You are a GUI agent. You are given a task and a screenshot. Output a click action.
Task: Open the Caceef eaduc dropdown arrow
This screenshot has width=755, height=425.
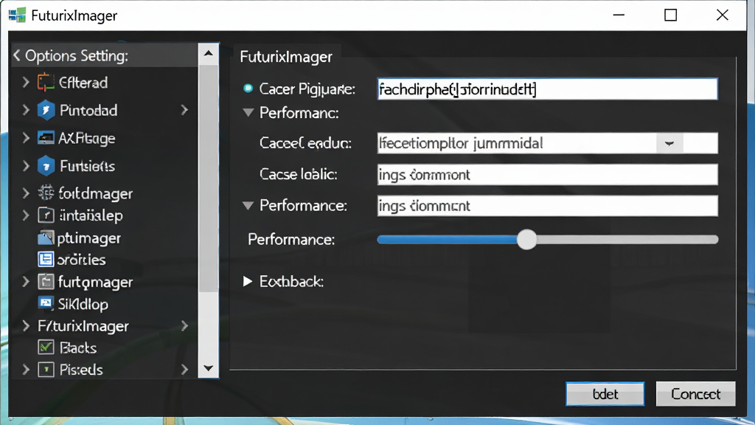coord(669,143)
